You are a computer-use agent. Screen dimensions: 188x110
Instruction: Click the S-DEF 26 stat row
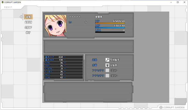(64, 71)
